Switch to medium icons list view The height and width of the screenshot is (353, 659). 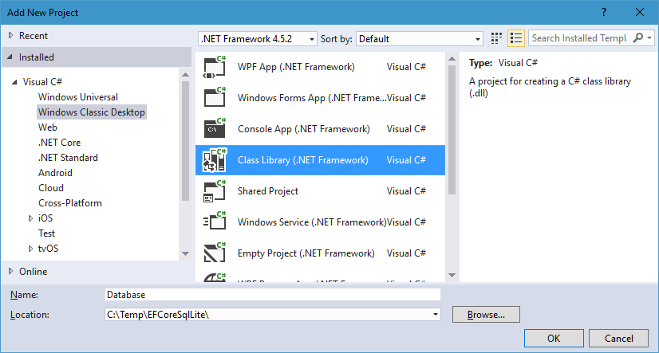pos(515,38)
